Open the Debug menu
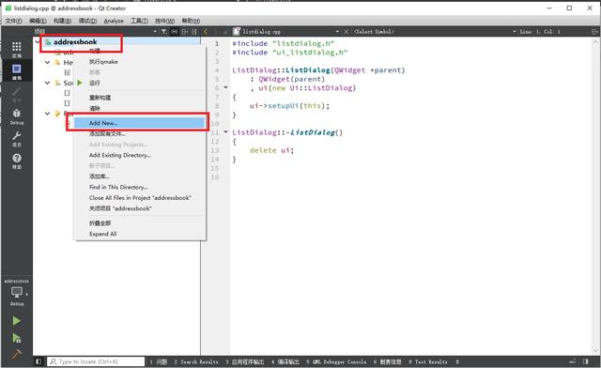 [87, 21]
